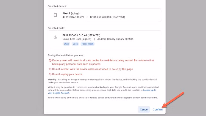Click the Android Canary 202506 label
Viewport: 206px width, 116px height.
(115, 39)
